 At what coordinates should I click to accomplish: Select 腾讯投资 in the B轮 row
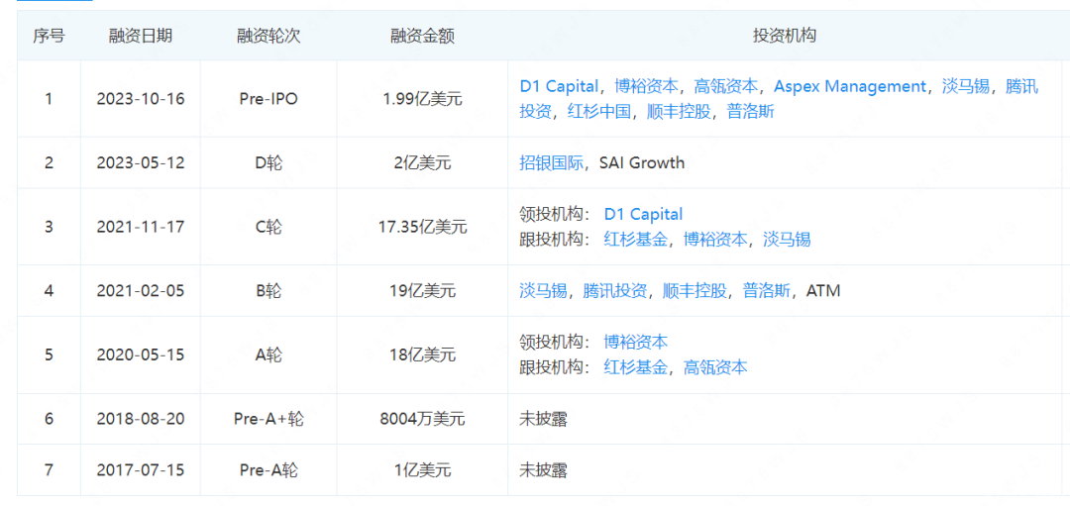(614, 291)
